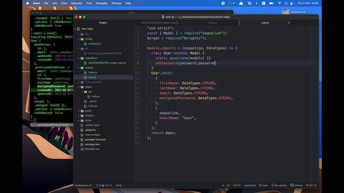Collapse the pages folder
The width and height of the screenshot is (344, 193).
pyautogui.click(x=78, y=87)
